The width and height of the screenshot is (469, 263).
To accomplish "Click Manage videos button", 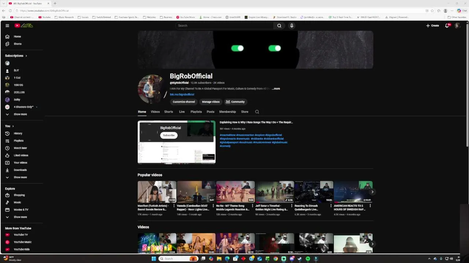I will [x=211, y=102].
